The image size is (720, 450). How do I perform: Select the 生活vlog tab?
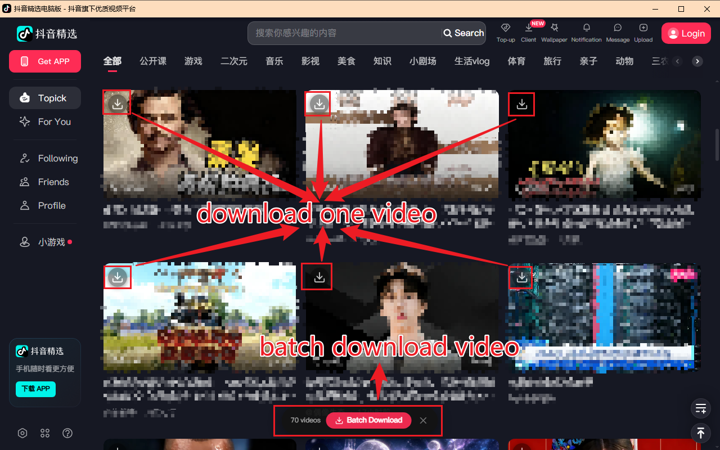[472, 61]
